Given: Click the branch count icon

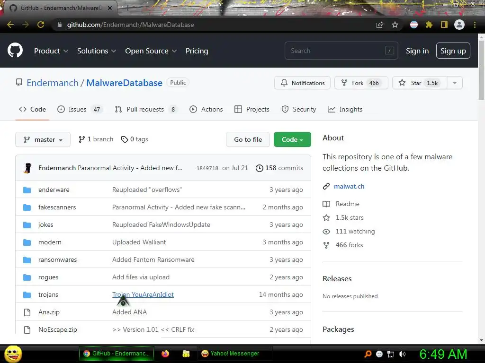Looking at the screenshot, I should coord(81,139).
